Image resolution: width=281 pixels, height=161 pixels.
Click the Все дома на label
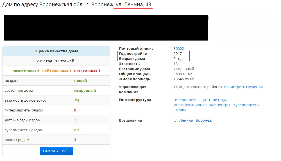(130, 120)
